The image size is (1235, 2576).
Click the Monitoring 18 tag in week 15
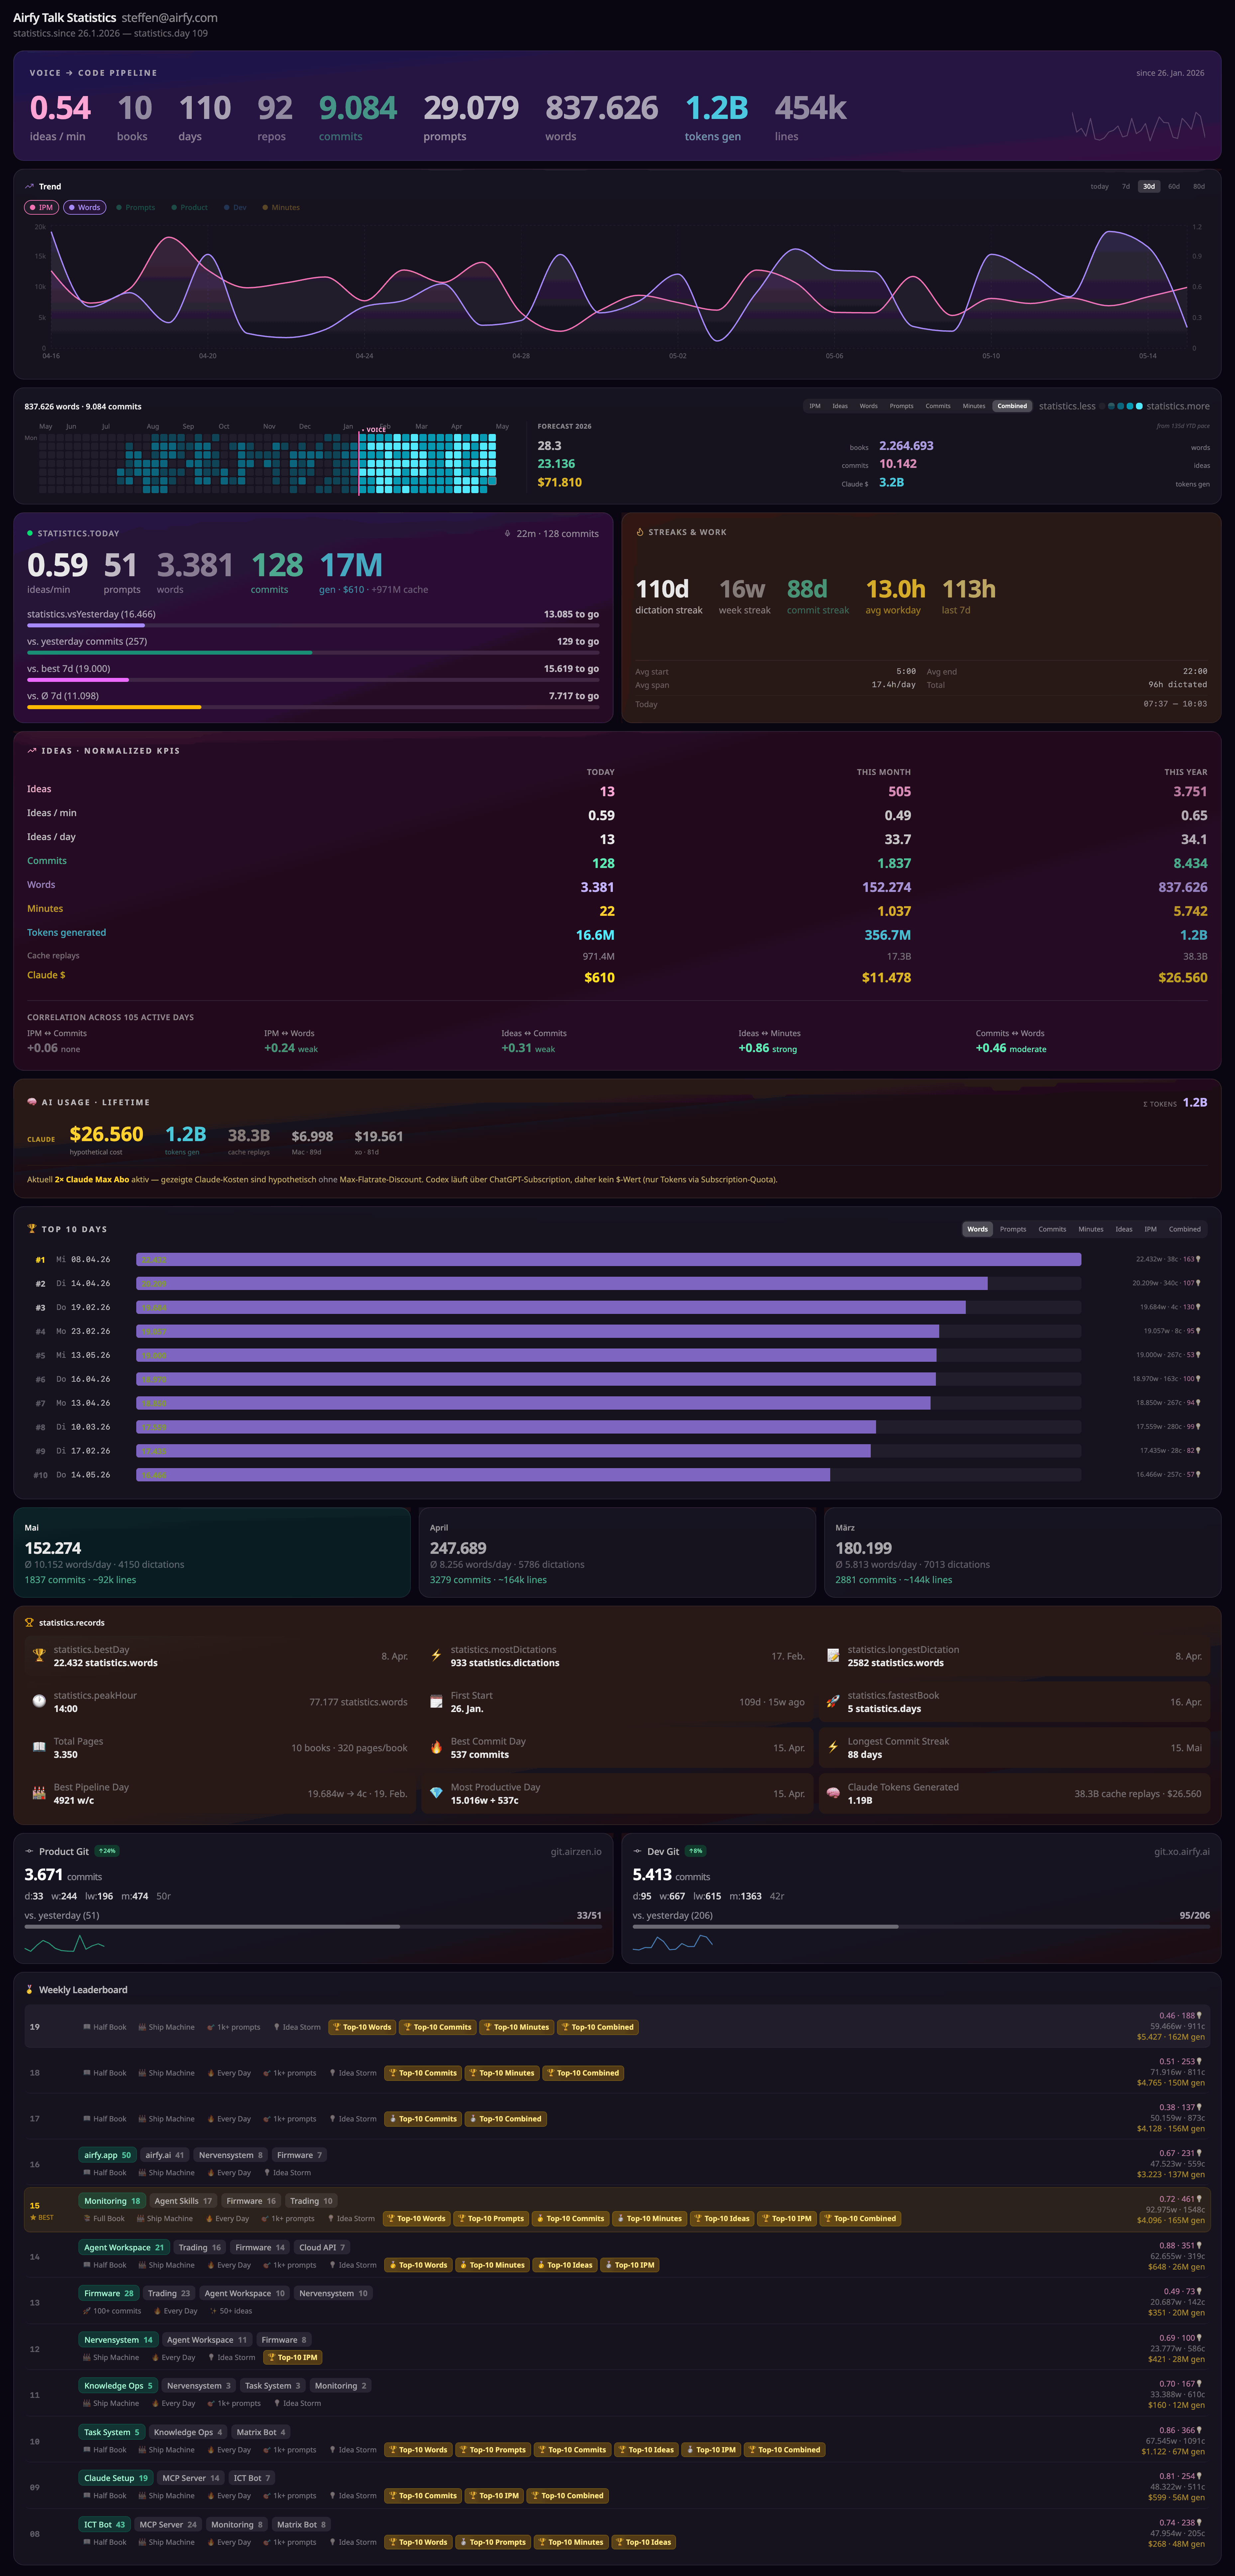112,2201
